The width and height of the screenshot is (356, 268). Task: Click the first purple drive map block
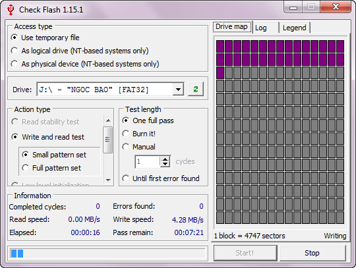(x=220, y=46)
